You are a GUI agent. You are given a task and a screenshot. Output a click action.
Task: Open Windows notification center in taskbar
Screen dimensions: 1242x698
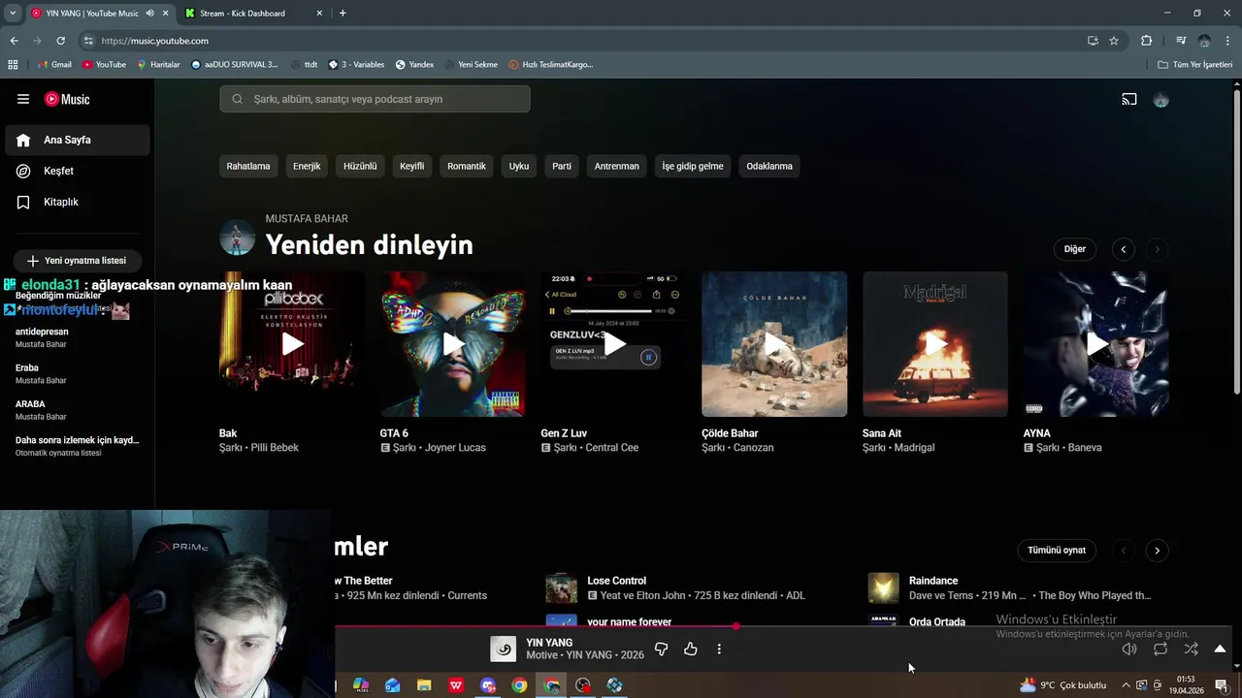[1221, 685]
